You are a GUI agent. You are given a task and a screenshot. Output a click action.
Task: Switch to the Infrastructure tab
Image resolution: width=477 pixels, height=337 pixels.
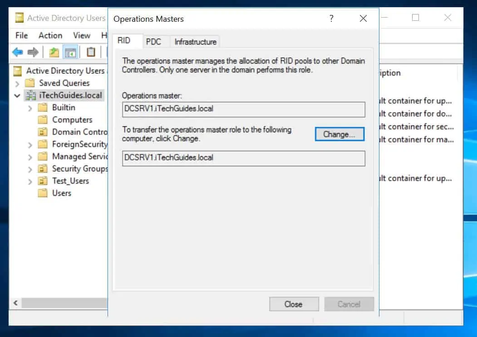click(195, 42)
